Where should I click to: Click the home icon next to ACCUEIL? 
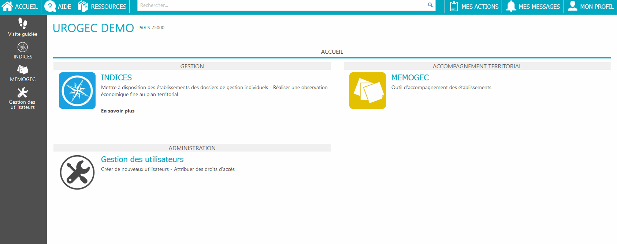pos(7,6)
